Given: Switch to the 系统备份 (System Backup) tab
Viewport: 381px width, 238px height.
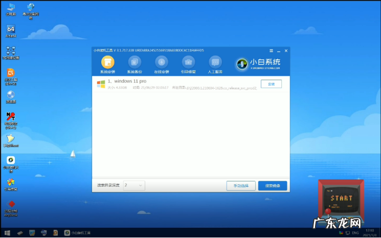Looking at the screenshot, I should [x=135, y=65].
